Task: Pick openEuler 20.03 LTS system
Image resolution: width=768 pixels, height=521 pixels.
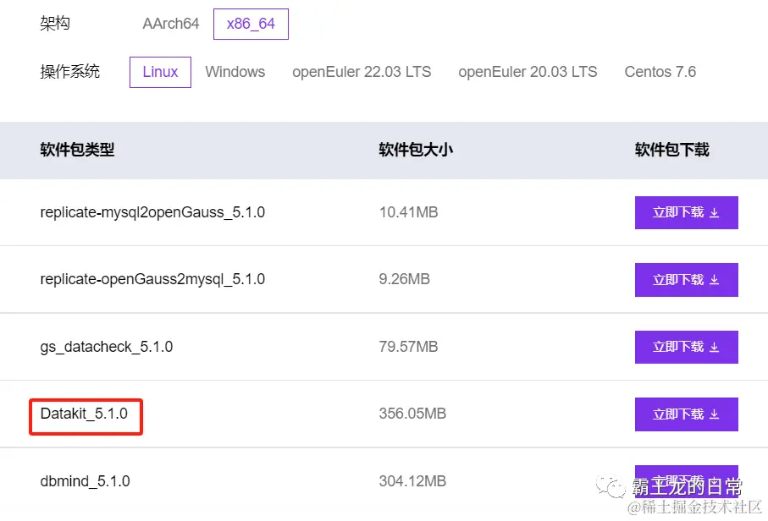Action: (x=528, y=72)
